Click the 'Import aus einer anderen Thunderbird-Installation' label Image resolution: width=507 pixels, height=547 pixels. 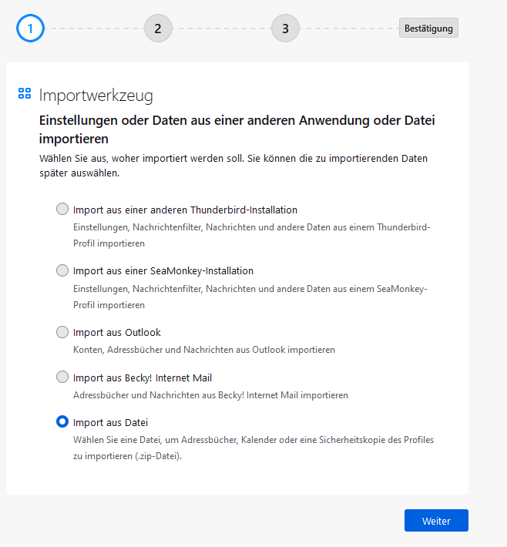pyautogui.click(x=185, y=210)
